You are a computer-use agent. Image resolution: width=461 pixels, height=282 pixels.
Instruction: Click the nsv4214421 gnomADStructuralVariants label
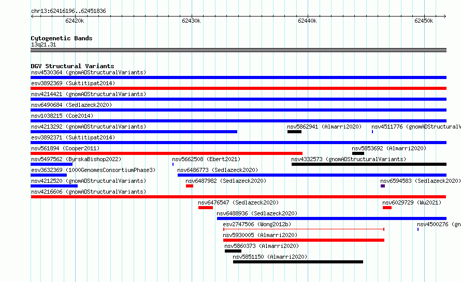[x=89, y=94]
